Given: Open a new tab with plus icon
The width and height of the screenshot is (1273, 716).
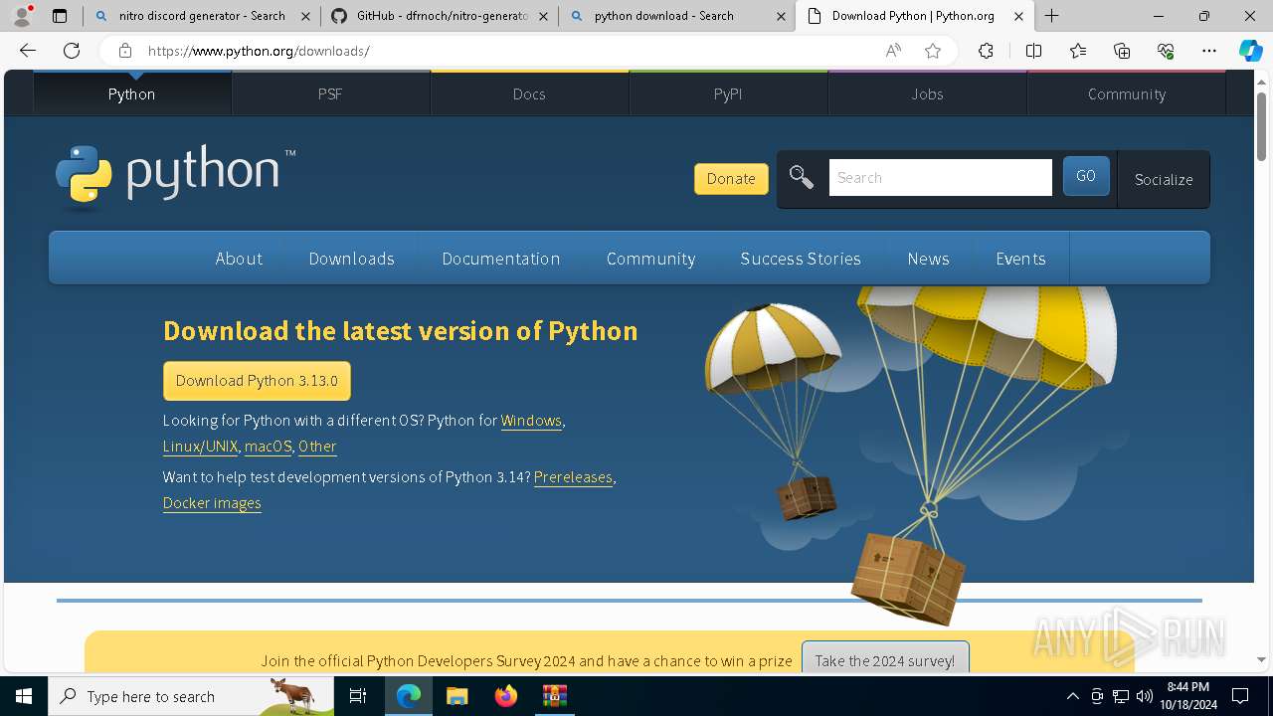Looking at the screenshot, I should coord(1051,16).
